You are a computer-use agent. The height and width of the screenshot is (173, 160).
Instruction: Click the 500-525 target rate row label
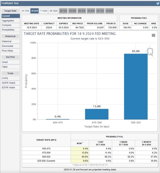click(46, 157)
